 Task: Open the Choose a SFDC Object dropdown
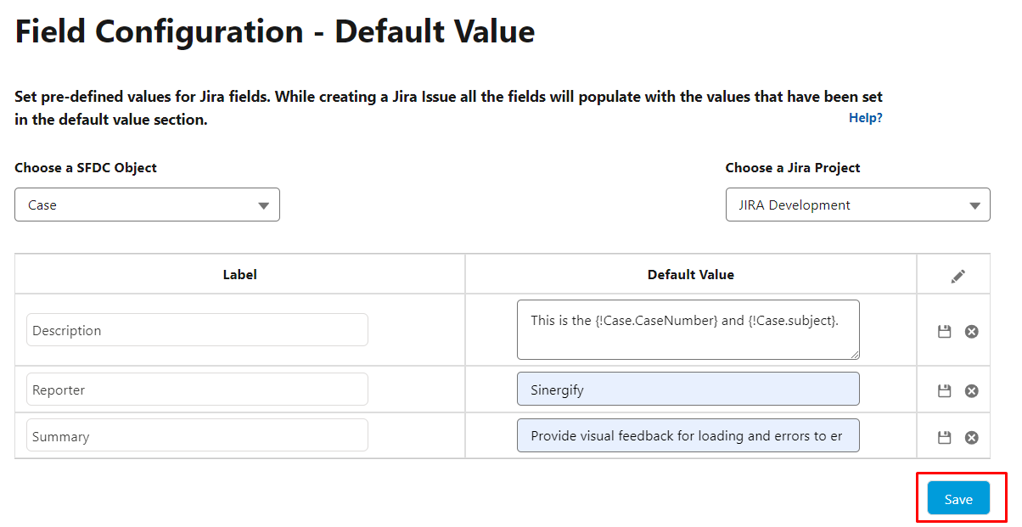coord(147,205)
